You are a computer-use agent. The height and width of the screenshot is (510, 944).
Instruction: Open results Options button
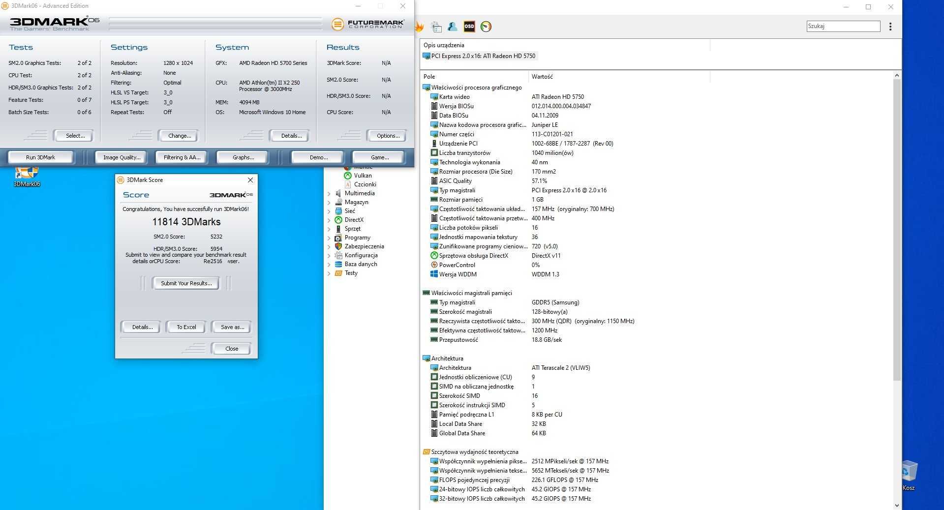[388, 136]
